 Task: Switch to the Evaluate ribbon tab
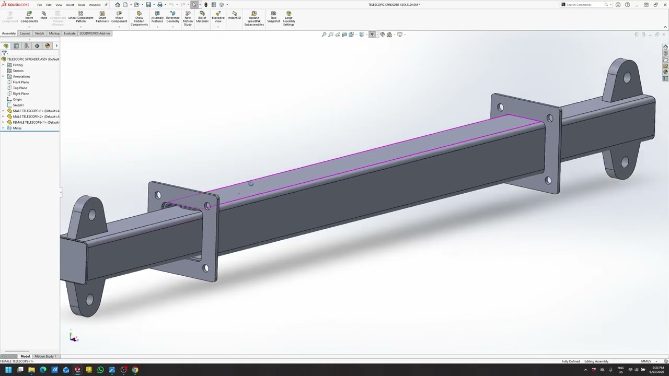click(70, 33)
